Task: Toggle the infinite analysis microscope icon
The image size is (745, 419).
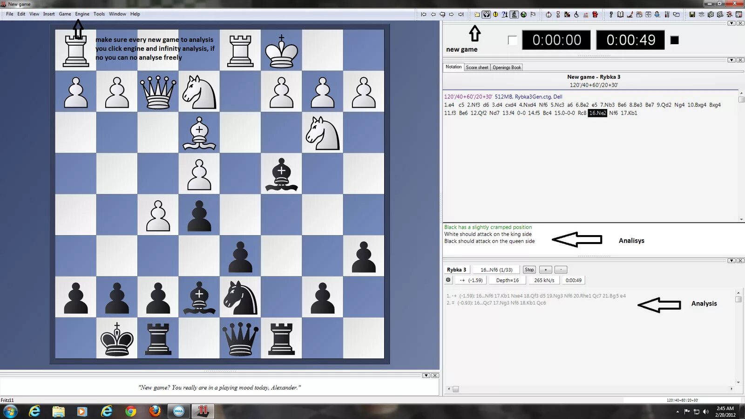Action: tap(514, 14)
